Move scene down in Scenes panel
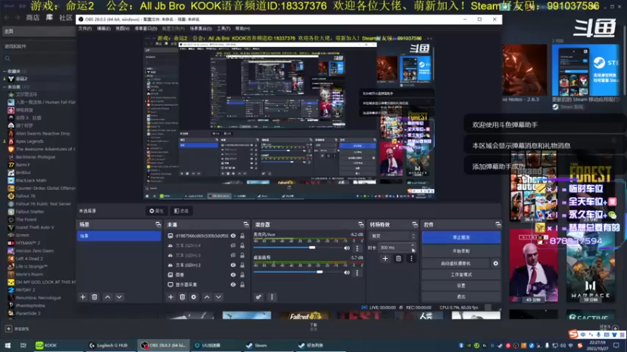Viewport: 627px width, 352px height. click(119, 297)
